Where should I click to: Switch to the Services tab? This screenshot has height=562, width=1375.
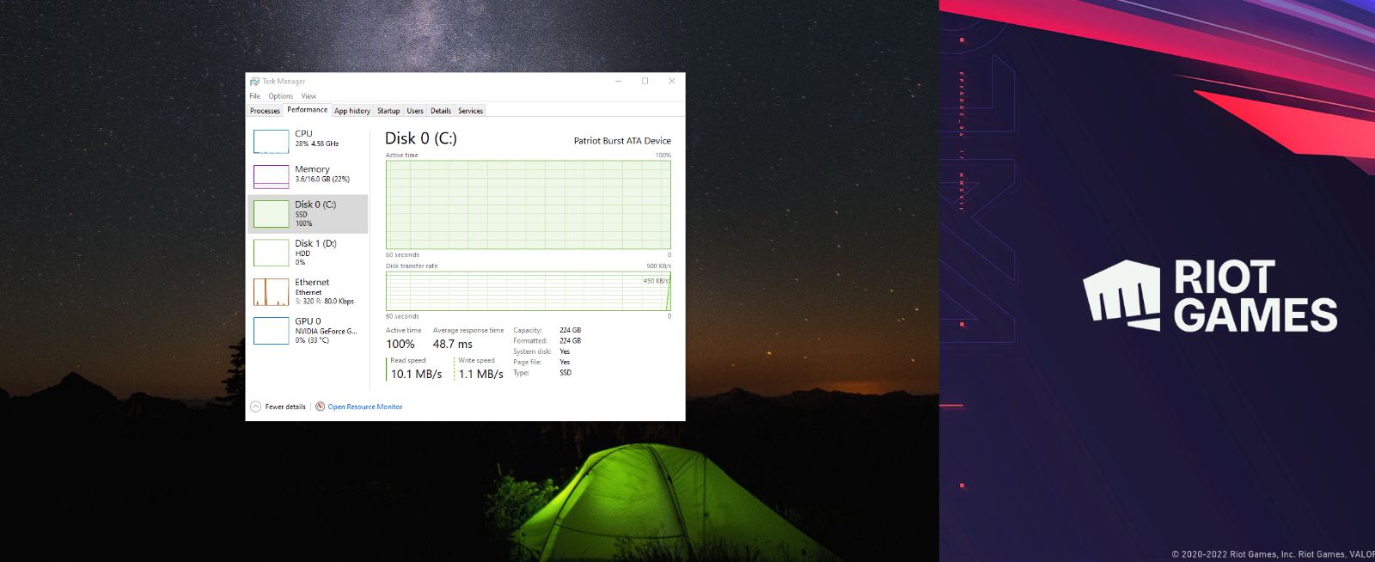pos(470,111)
